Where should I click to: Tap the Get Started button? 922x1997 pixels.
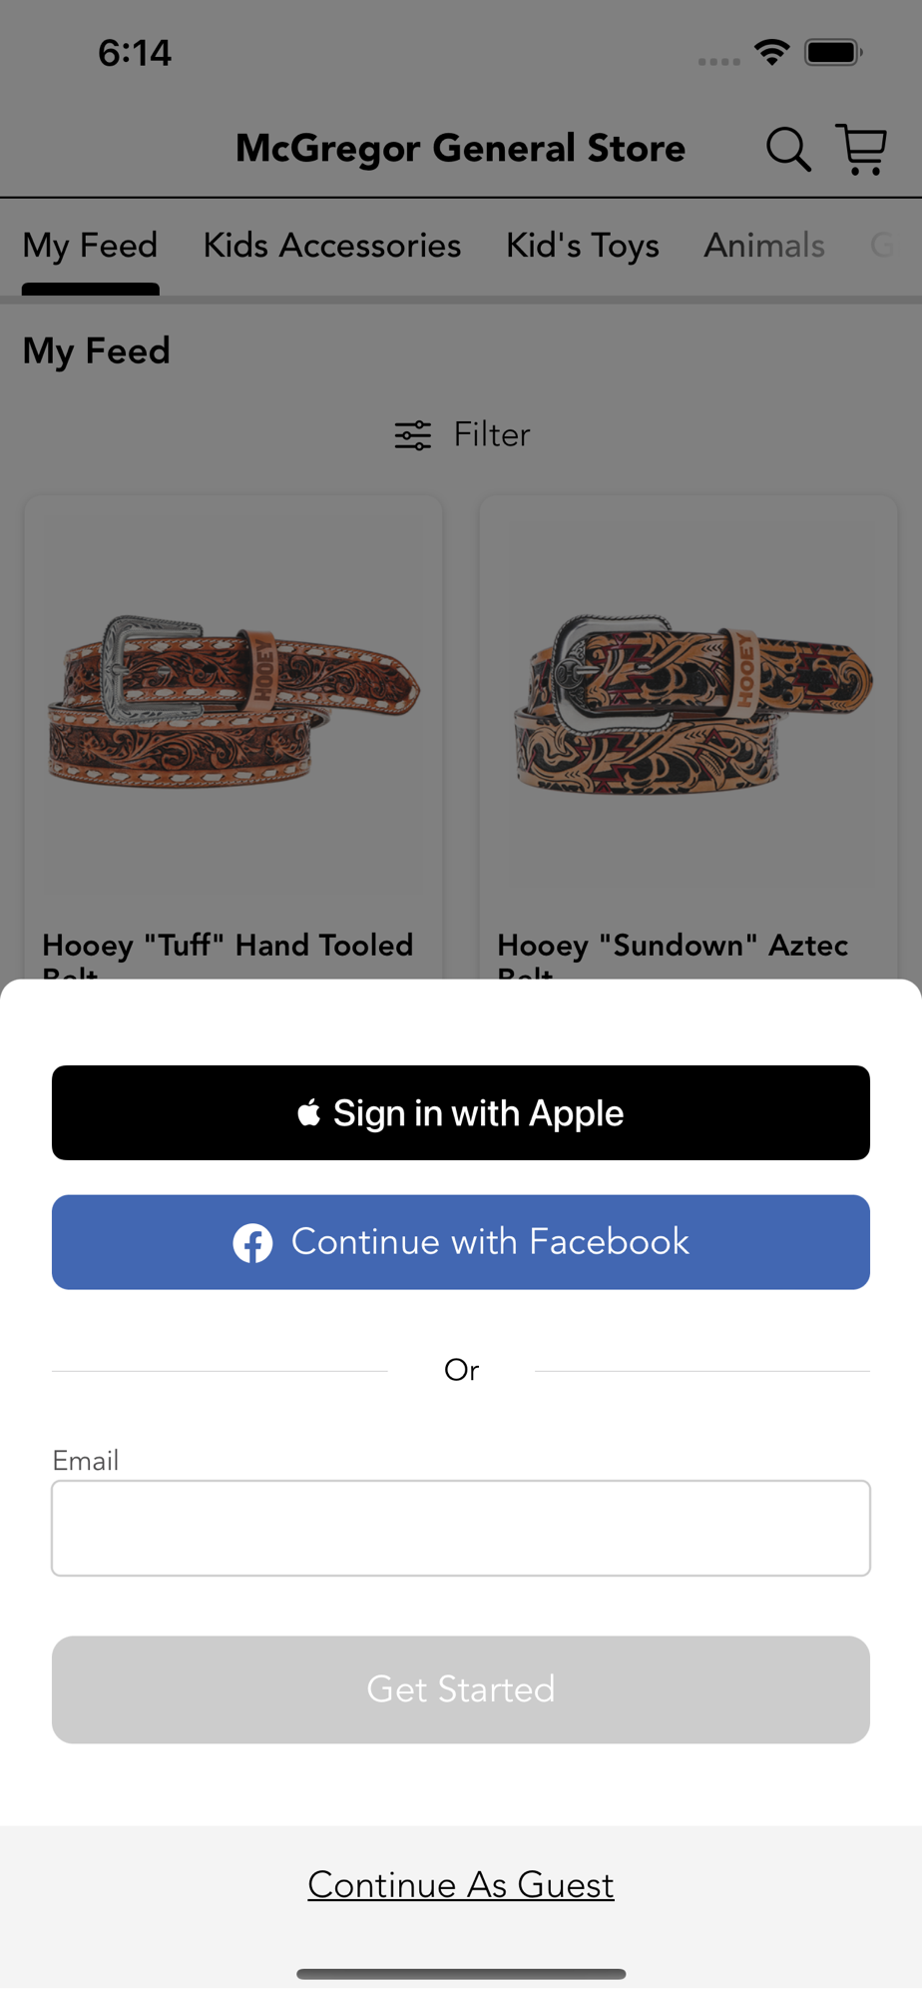461,1689
